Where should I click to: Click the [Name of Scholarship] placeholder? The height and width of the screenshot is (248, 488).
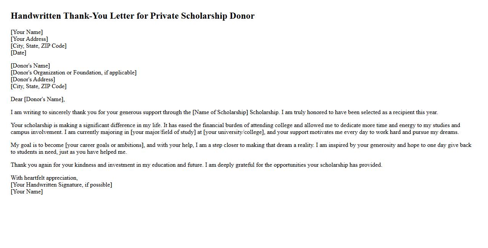220,112
